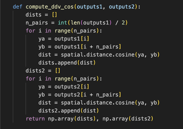Click the line 'dists = []'
This screenshot has height=129, width=183.
pyautogui.click(x=41, y=15)
